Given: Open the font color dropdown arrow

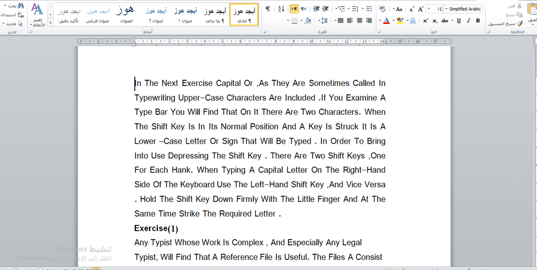Looking at the screenshot, I should coord(380,21).
